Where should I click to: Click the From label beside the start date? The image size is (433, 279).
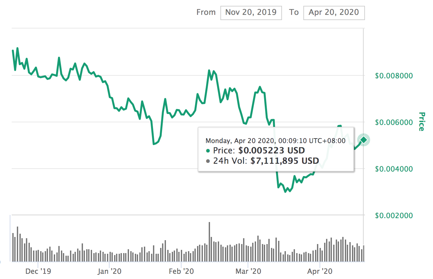206,13
